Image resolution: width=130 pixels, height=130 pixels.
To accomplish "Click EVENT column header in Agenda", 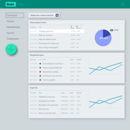I will point(40,93).
